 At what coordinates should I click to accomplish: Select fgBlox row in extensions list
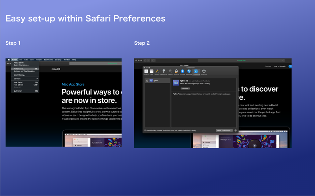[157, 80]
